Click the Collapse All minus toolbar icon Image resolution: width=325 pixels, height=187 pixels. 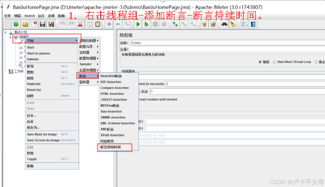(x=118, y=24)
